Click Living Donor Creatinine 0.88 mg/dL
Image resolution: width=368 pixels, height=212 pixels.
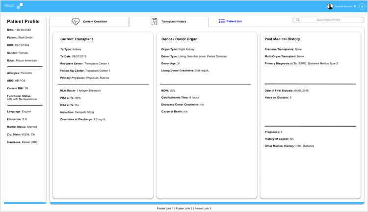[185, 71]
